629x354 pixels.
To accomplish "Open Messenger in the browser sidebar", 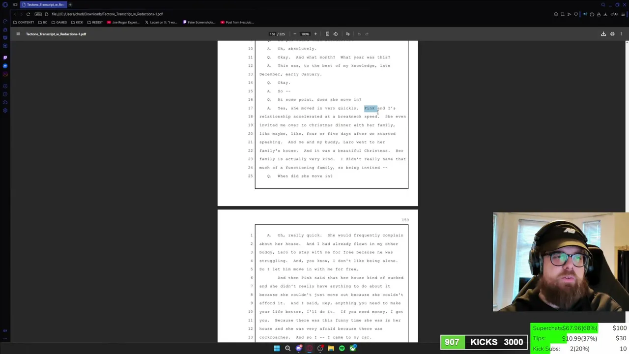I will (x=5, y=66).
